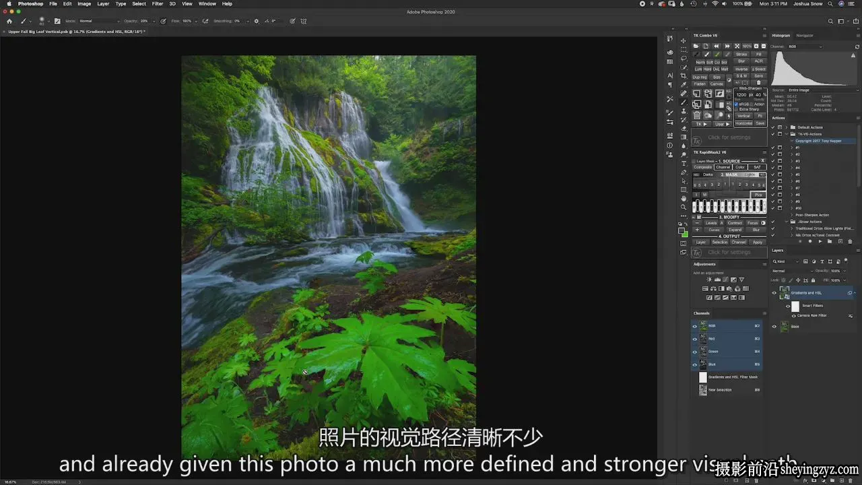
Task: Play selected action in Actions panel
Action: (820, 241)
